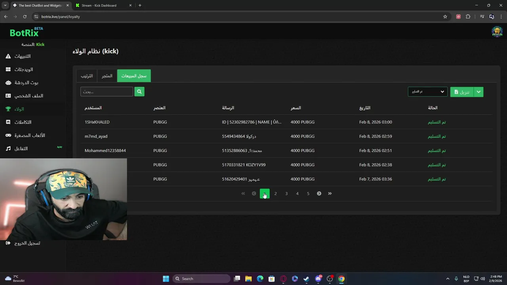Viewport: 507px width, 285px height.
Task: Click the red extension icon in the toolbar
Action: [x=458, y=17]
